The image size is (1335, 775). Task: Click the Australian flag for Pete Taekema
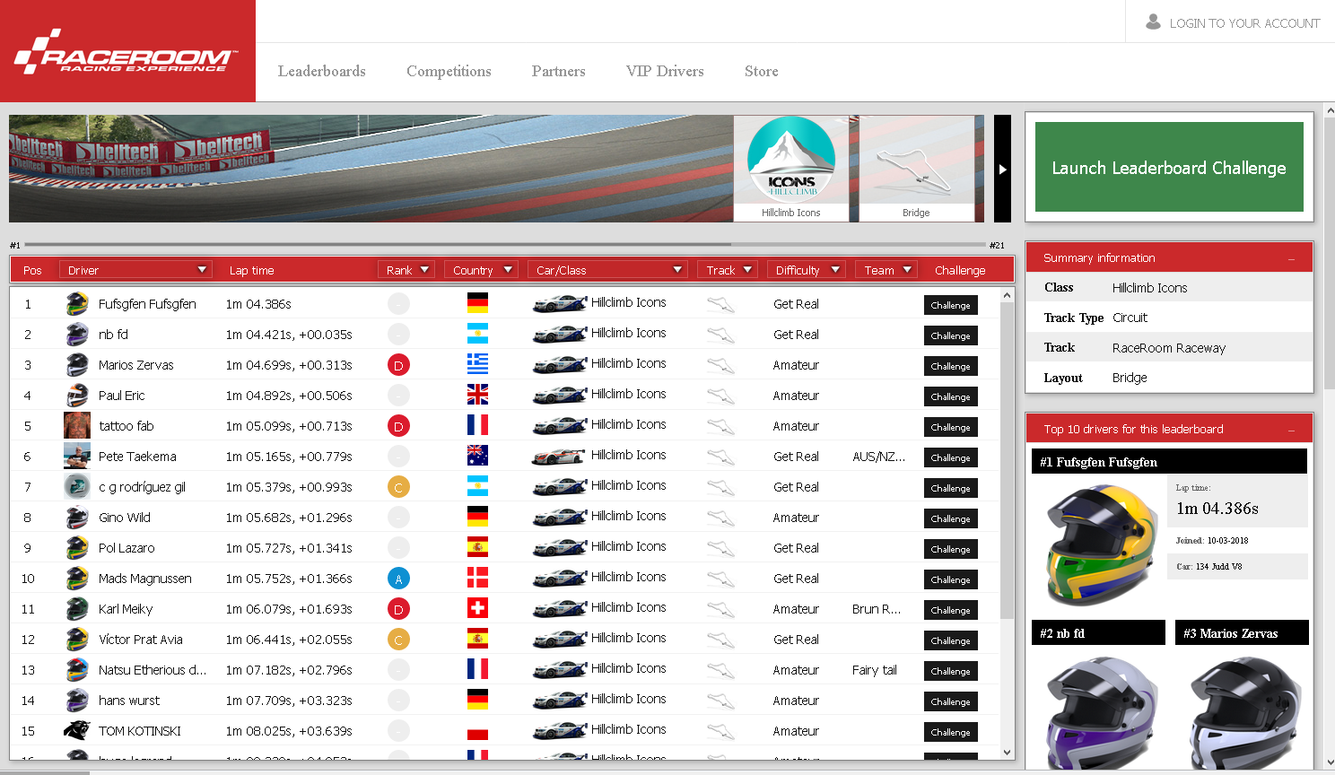coord(477,456)
